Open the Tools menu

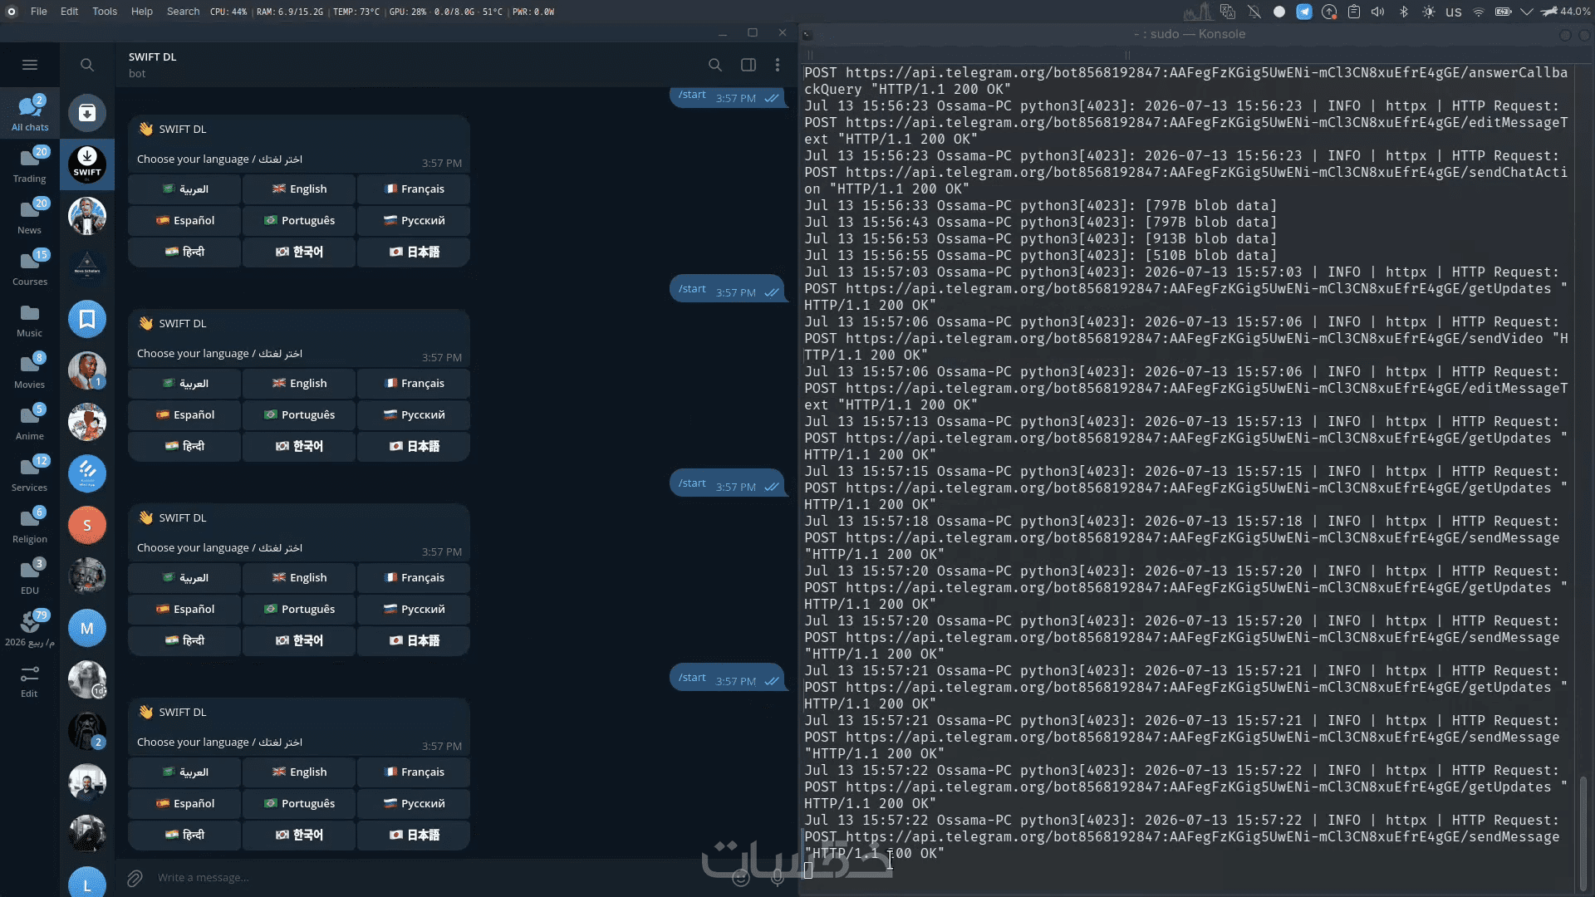click(x=105, y=12)
